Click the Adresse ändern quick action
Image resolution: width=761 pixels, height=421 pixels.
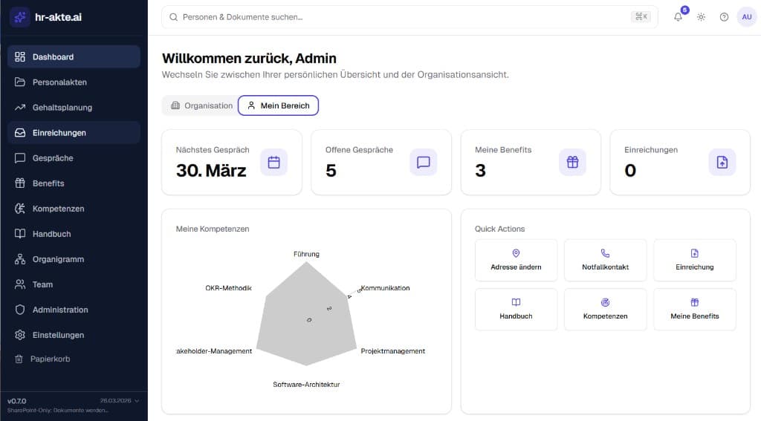(516, 260)
